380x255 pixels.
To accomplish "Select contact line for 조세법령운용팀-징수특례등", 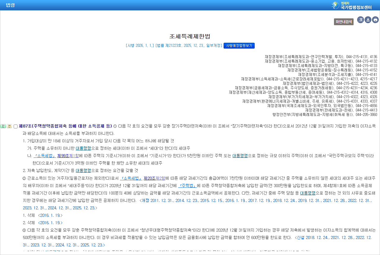I will [x=332, y=70].
